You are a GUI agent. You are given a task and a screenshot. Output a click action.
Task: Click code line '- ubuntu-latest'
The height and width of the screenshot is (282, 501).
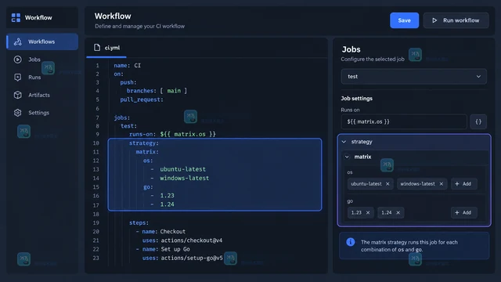pyautogui.click(x=178, y=169)
